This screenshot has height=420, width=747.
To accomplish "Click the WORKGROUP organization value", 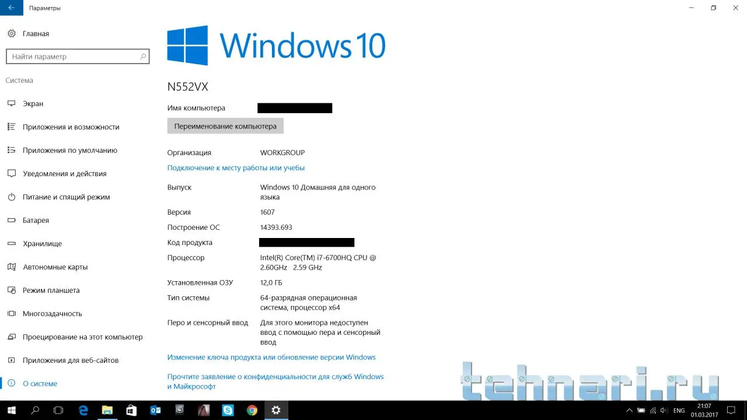I will (282, 153).
